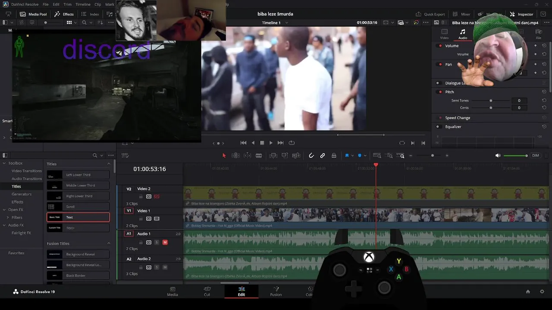Toggle the Linked Selection chain icon
Image resolution: width=552 pixels, height=310 pixels.
tap(323, 155)
